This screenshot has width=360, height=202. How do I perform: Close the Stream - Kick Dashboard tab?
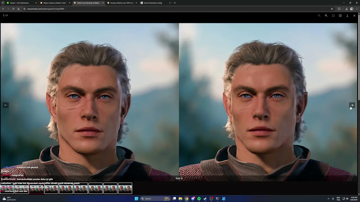pos(36,3)
